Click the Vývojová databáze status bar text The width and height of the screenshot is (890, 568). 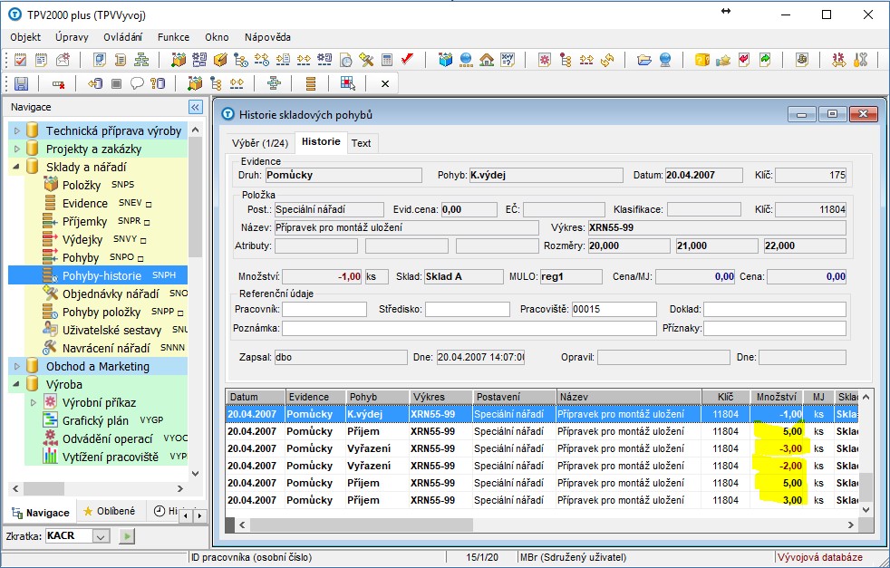pyautogui.click(x=819, y=557)
